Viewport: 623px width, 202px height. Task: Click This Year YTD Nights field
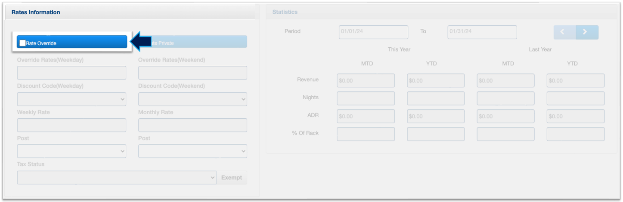(436, 98)
